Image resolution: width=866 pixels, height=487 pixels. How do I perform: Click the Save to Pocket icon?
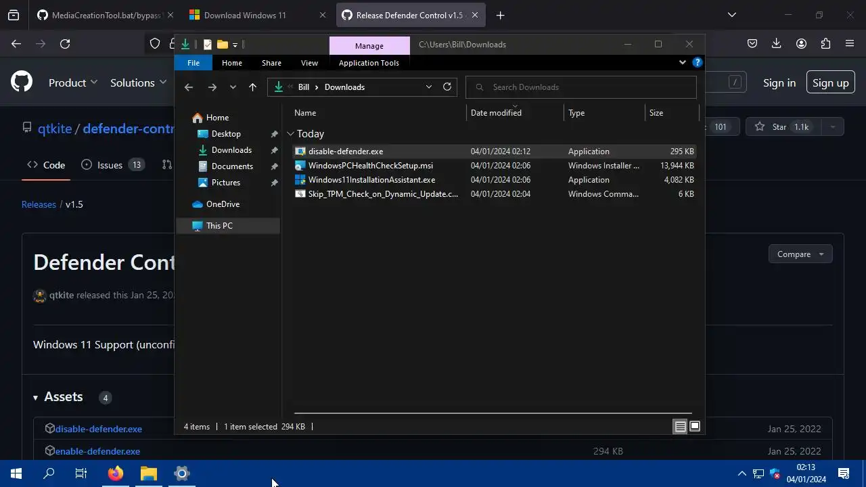click(x=752, y=44)
